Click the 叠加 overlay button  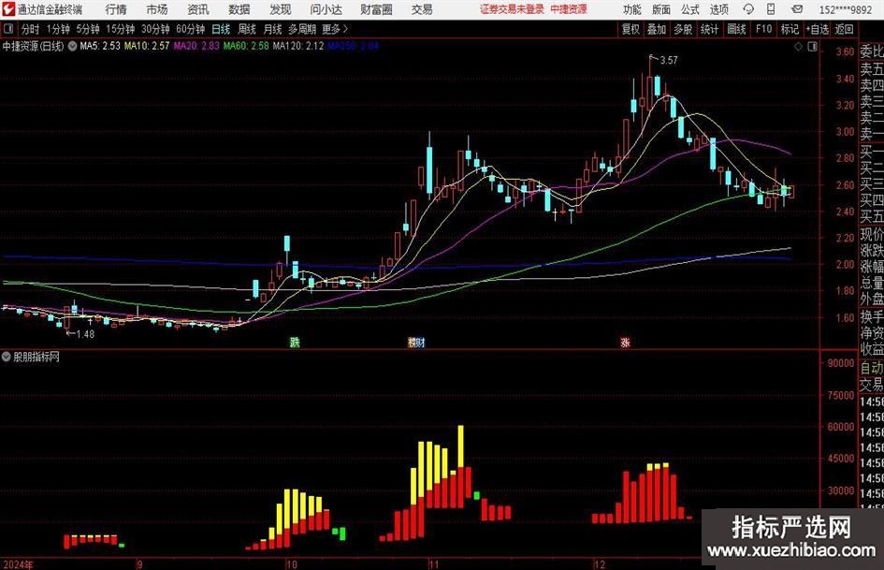coord(657,29)
